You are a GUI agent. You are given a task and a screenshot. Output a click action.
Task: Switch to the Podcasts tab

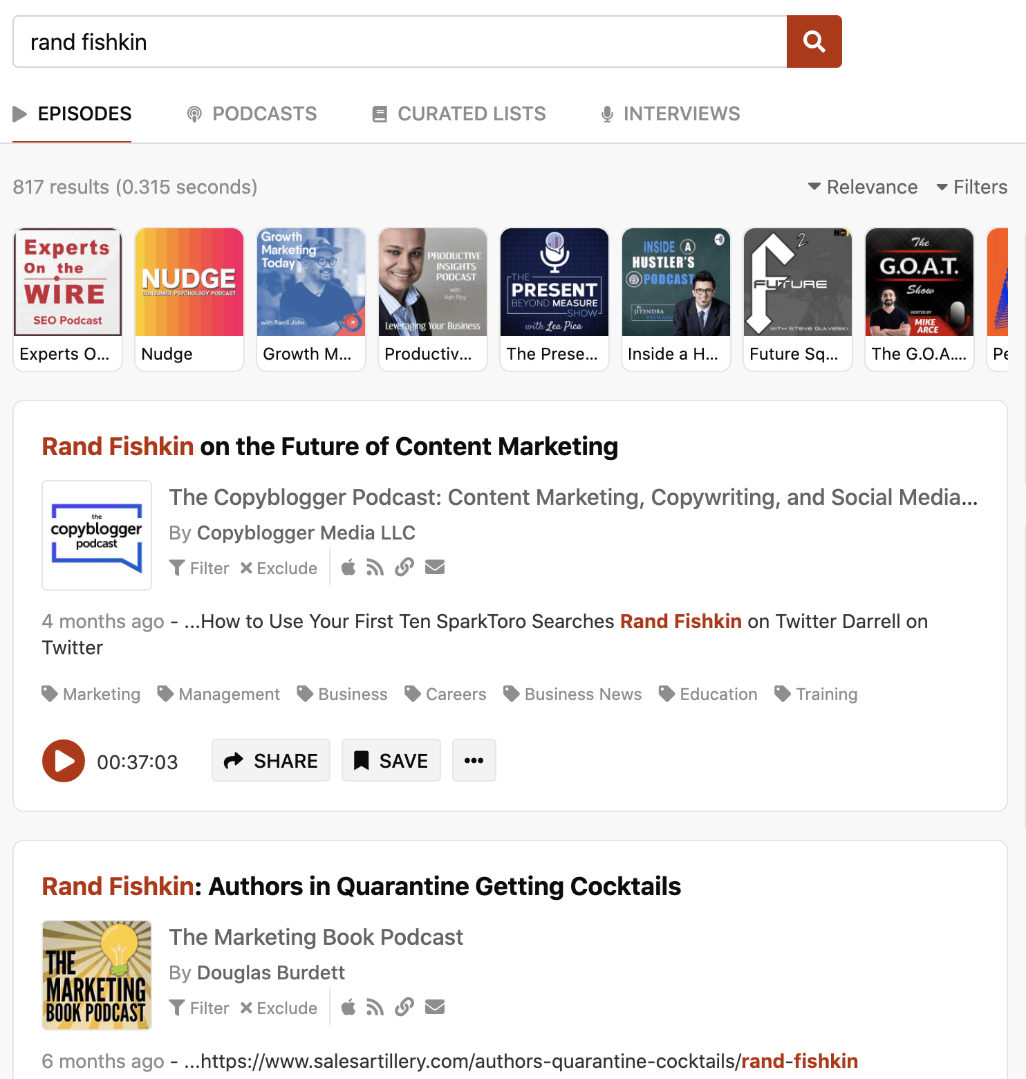(x=252, y=113)
